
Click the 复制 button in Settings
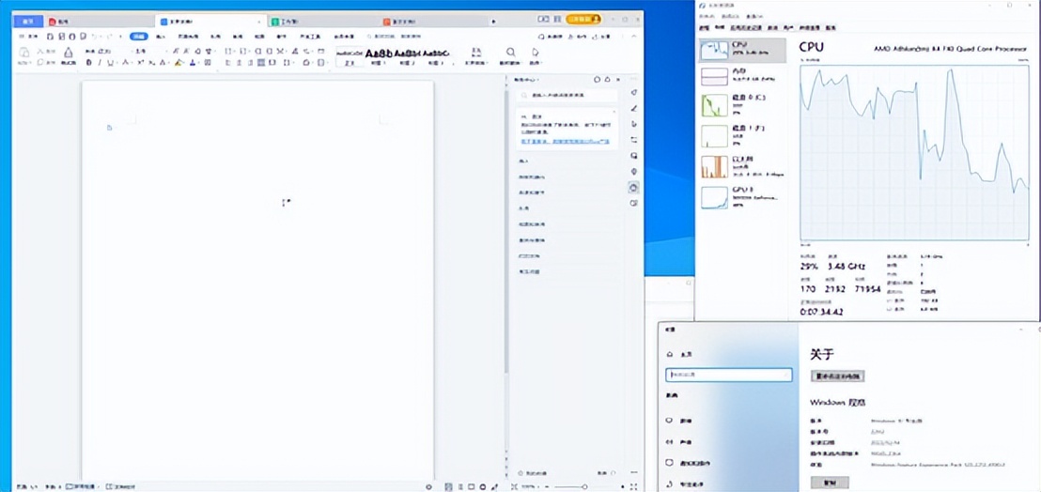[830, 482]
